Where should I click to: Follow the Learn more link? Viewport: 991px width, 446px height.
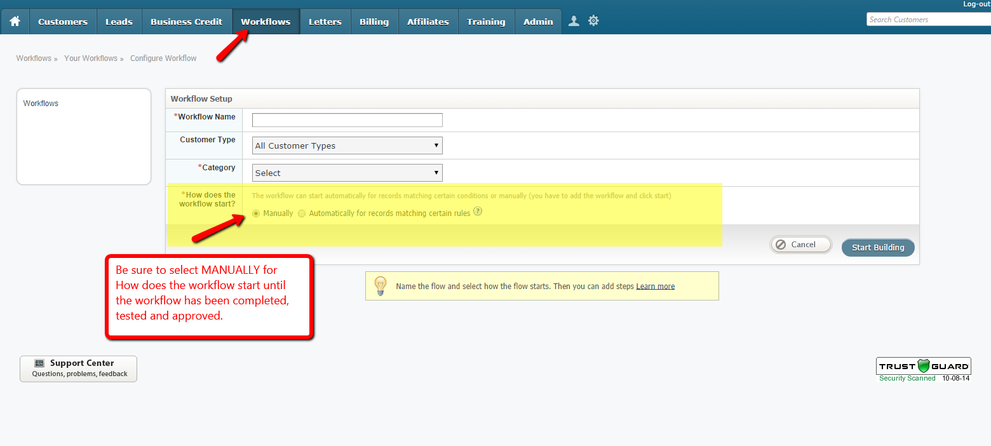click(x=655, y=287)
